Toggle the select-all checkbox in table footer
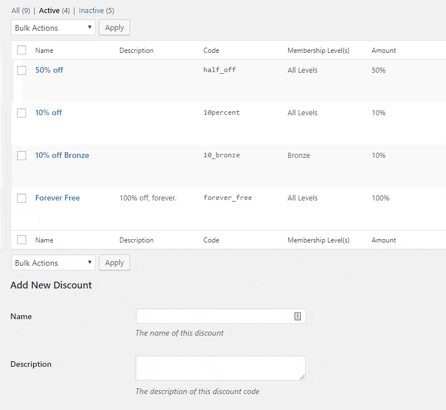The height and width of the screenshot is (410, 446). [x=22, y=240]
